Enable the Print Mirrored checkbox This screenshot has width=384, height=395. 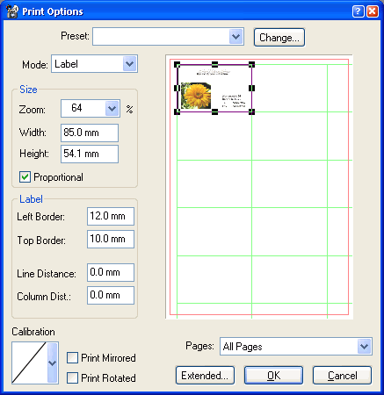click(72, 358)
